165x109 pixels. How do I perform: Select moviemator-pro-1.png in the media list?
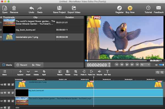pyautogui.click(x=42, y=37)
